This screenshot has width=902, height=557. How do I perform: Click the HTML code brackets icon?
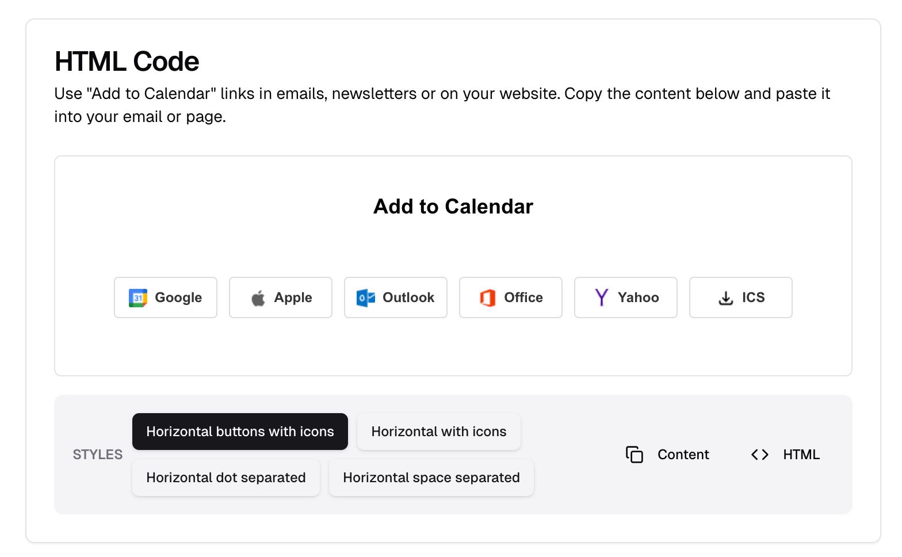point(759,455)
